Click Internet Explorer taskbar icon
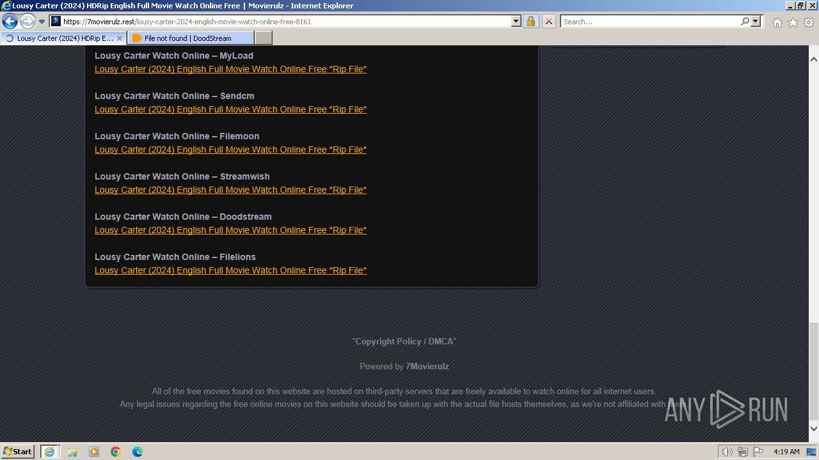 coord(49,451)
